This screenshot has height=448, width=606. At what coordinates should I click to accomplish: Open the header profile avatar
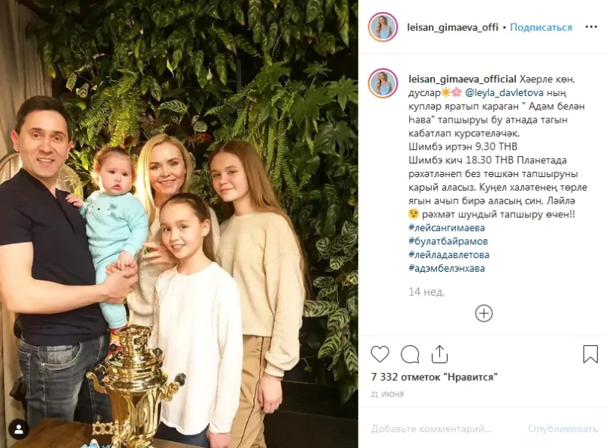383,27
